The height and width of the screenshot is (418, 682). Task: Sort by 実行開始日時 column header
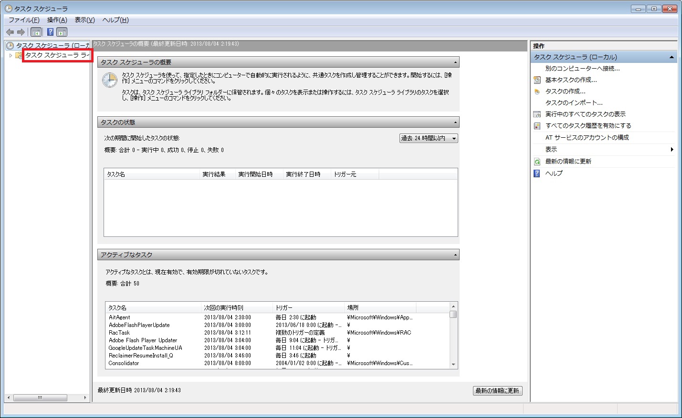click(259, 174)
